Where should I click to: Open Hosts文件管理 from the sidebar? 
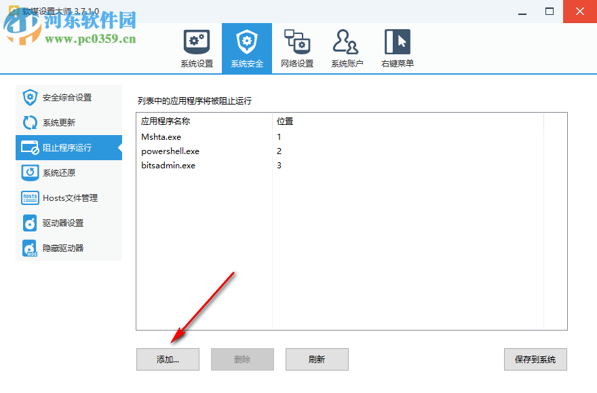(69, 198)
